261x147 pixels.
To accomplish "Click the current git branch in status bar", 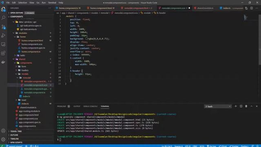I will click(x=14, y=146).
